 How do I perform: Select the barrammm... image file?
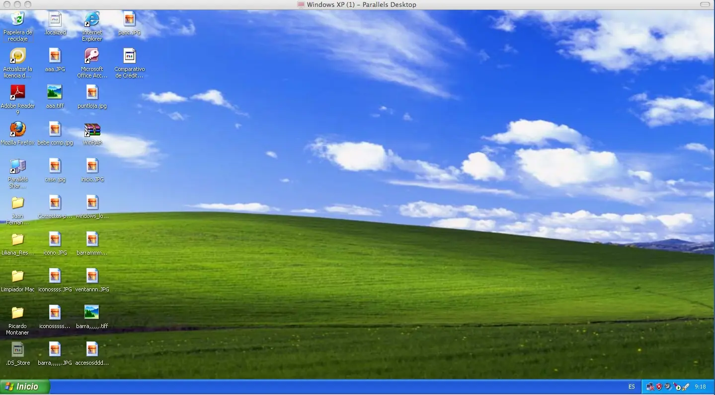92,239
